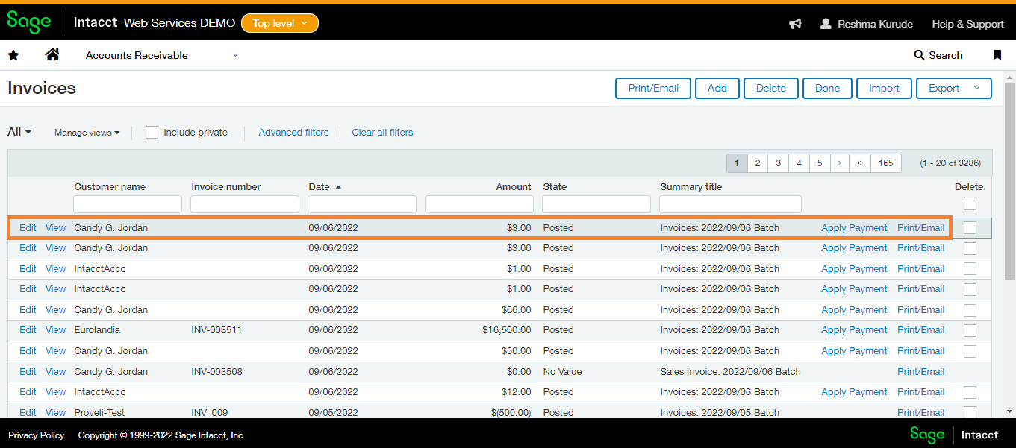This screenshot has width=1016, height=448.
Task: Open Help & Support
Action: [x=967, y=24]
